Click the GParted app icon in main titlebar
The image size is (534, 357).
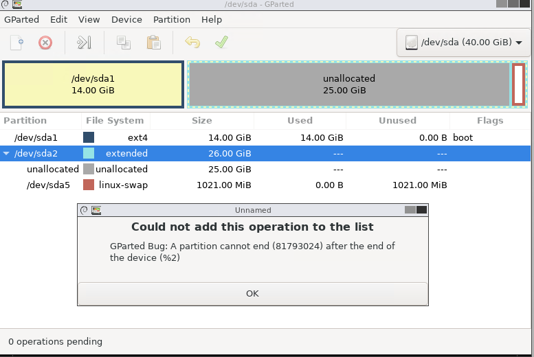pos(17,4)
